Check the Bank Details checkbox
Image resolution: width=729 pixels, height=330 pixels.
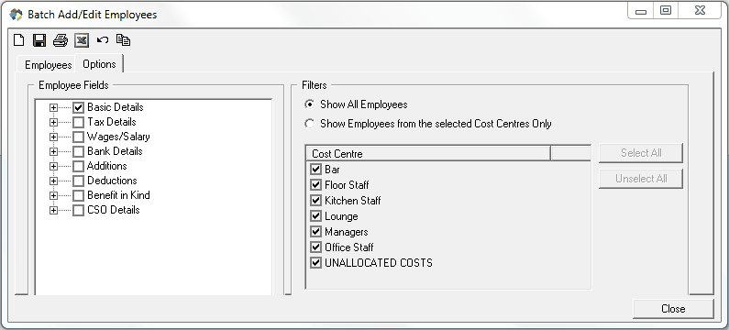coord(78,151)
